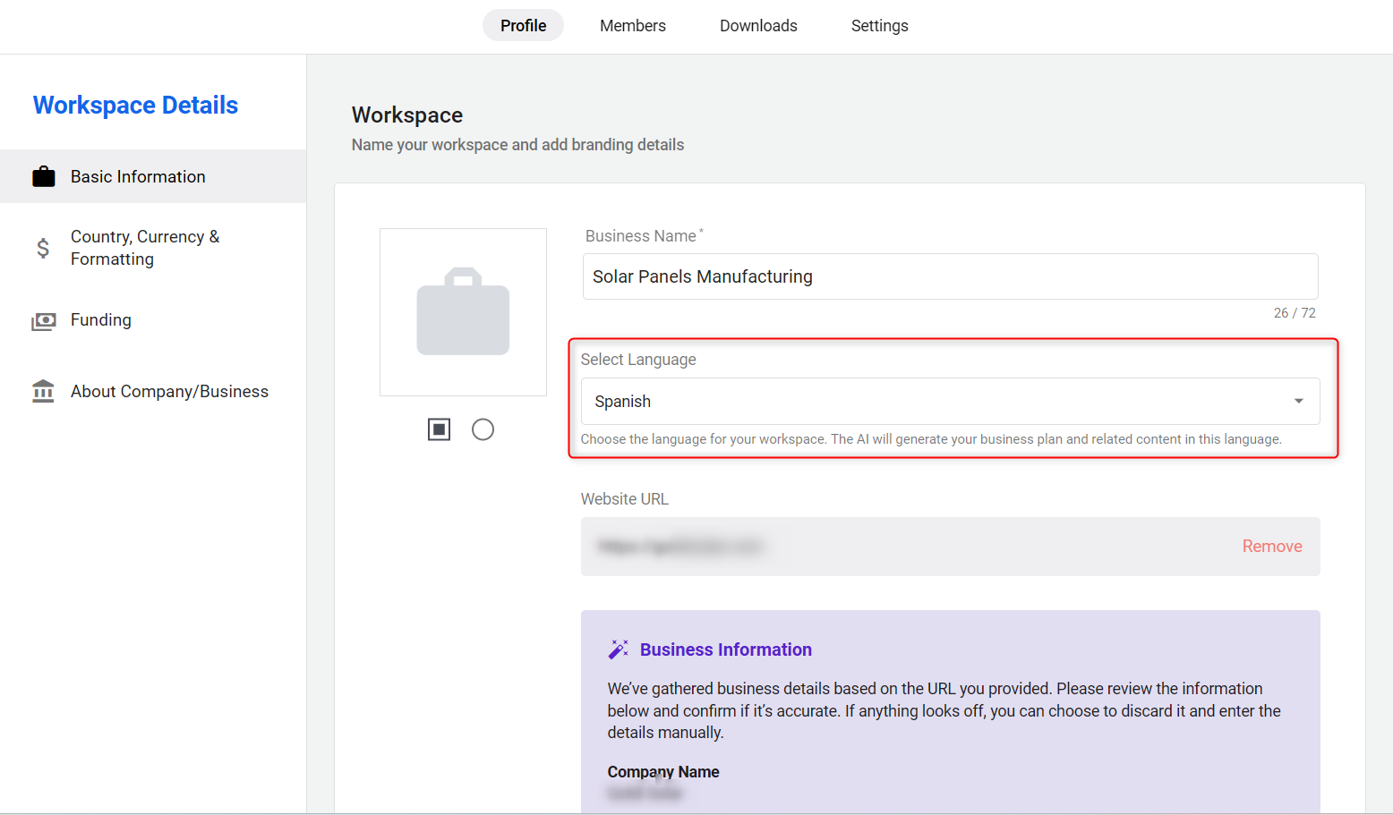Go to the Downloads tab
This screenshot has width=1393, height=815.
(758, 26)
